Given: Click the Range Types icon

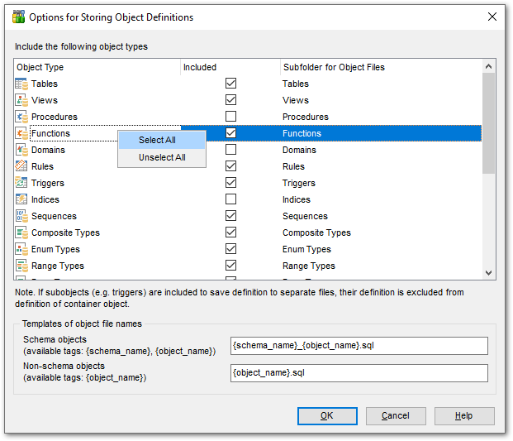Looking at the screenshot, I should point(21,266).
